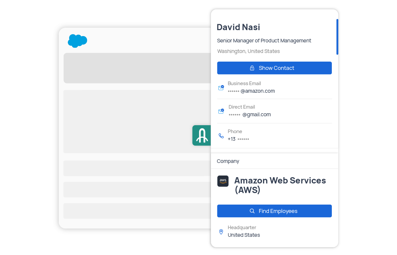397x255 pixels.
Task: Click the masked +13 phone number
Action: click(238, 139)
